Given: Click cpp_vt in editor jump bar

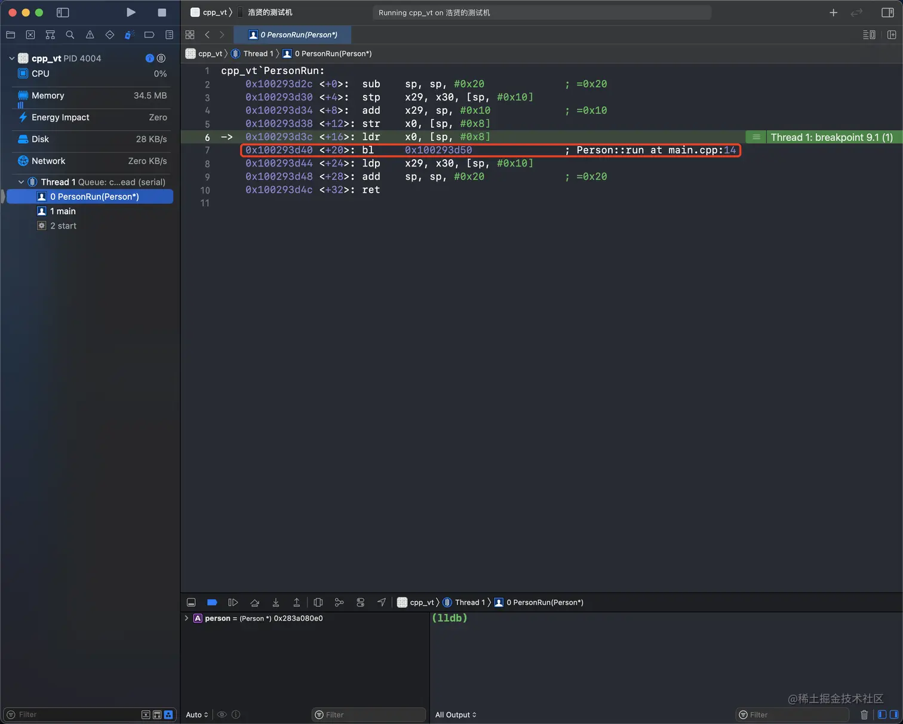Looking at the screenshot, I should pos(204,54).
